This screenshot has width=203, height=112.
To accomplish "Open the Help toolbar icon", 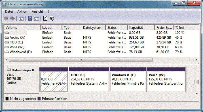I will pos(30,18).
